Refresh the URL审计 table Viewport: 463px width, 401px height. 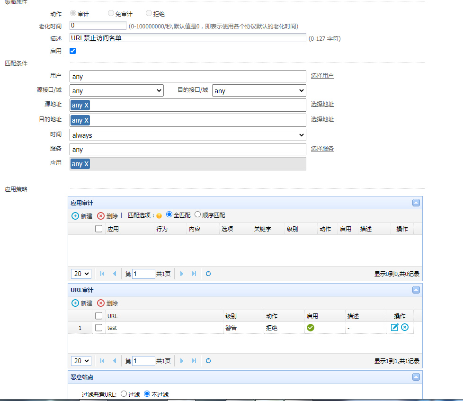coord(208,361)
